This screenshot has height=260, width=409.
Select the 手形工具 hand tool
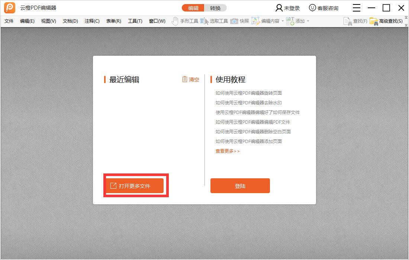(185, 21)
